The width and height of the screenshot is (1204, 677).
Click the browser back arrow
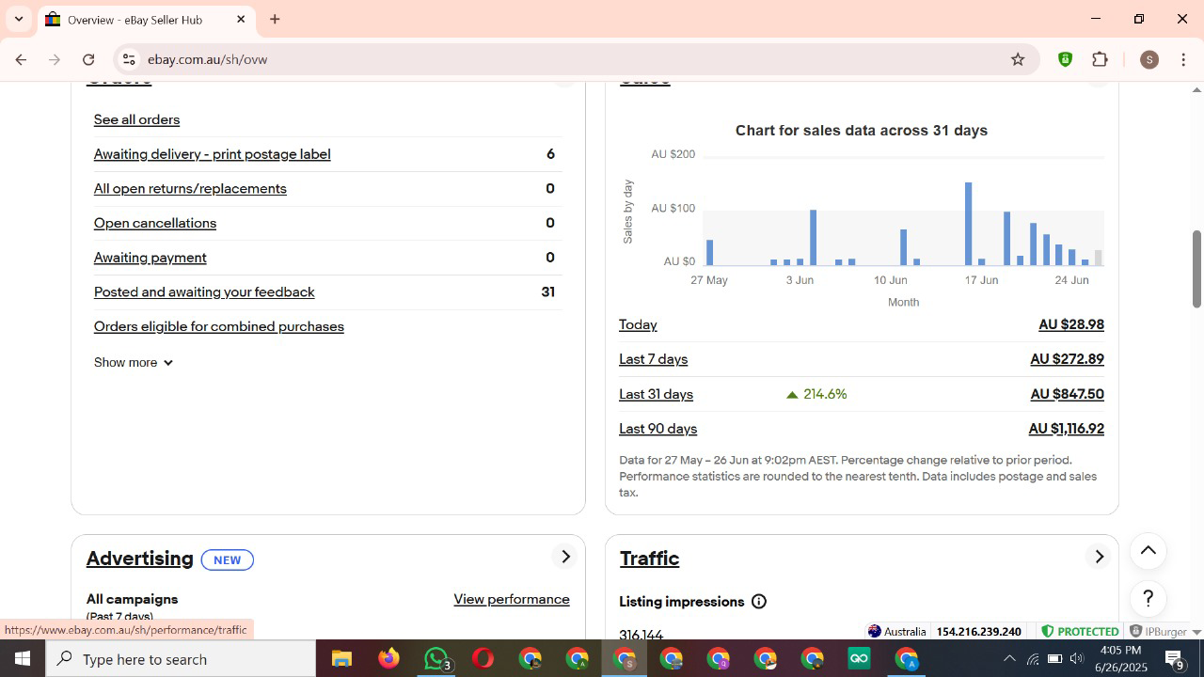pyautogui.click(x=21, y=59)
